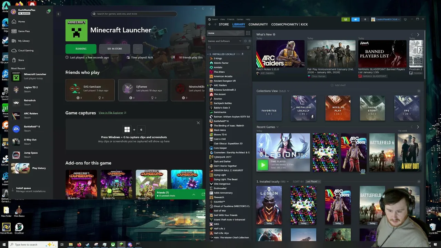This screenshot has width=441, height=248.
Task: Open the COSMICPHONKTV | KICK profile tab
Action: click(289, 24)
